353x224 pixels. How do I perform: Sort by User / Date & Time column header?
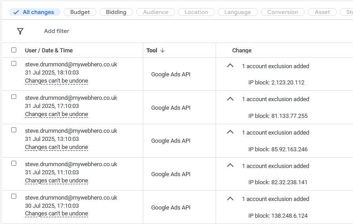click(x=49, y=51)
